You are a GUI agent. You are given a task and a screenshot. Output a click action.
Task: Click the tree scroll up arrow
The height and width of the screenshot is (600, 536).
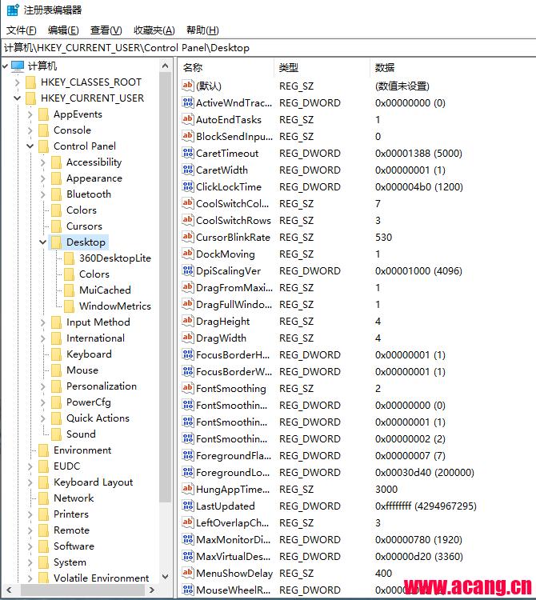[x=166, y=66]
